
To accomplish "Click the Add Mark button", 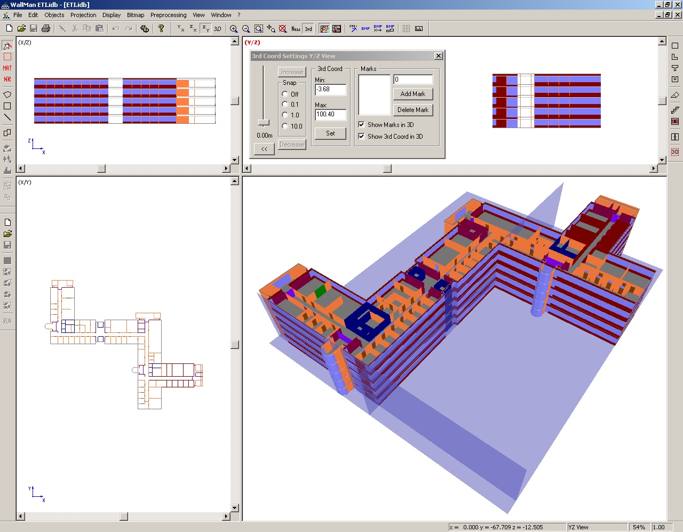I will (412, 94).
